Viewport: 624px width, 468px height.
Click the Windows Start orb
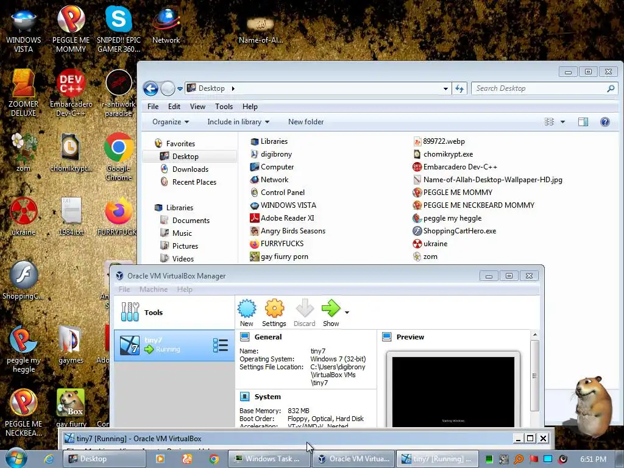(16, 458)
